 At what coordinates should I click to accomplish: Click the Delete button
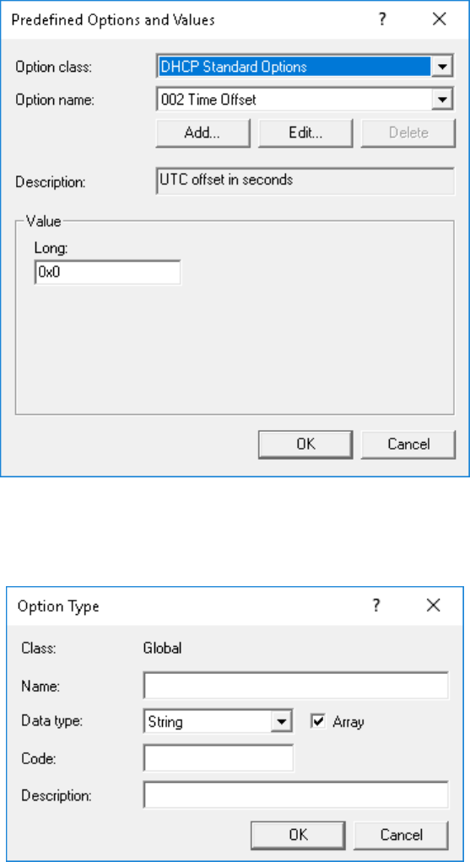pyautogui.click(x=408, y=133)
